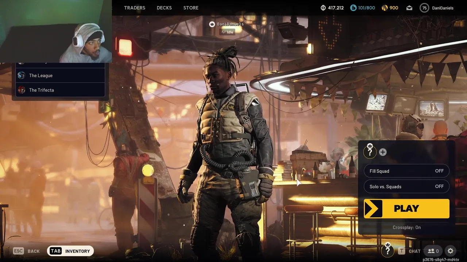Click the player name DaniDaniels above character

pos(230,24)
